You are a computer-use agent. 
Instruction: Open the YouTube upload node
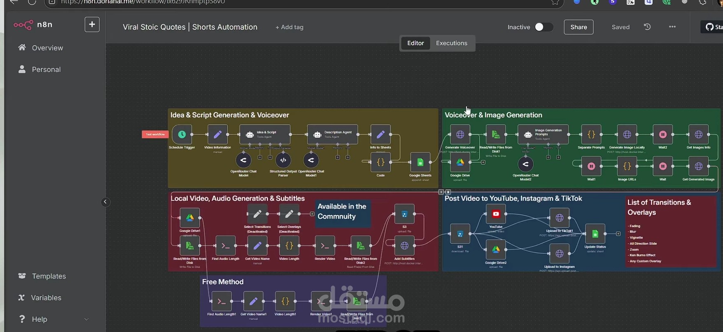[x=496, y=214]
